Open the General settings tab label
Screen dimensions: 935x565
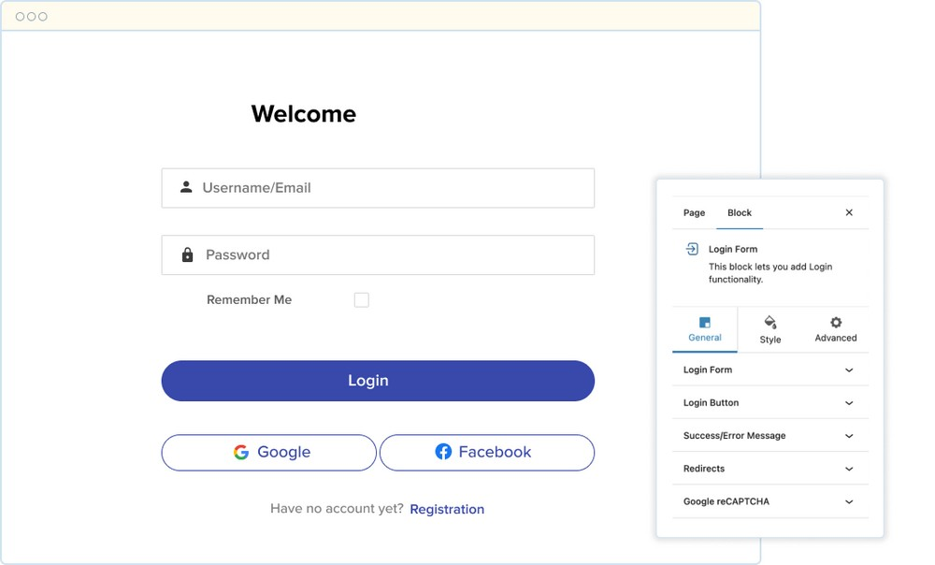(705, 338)
